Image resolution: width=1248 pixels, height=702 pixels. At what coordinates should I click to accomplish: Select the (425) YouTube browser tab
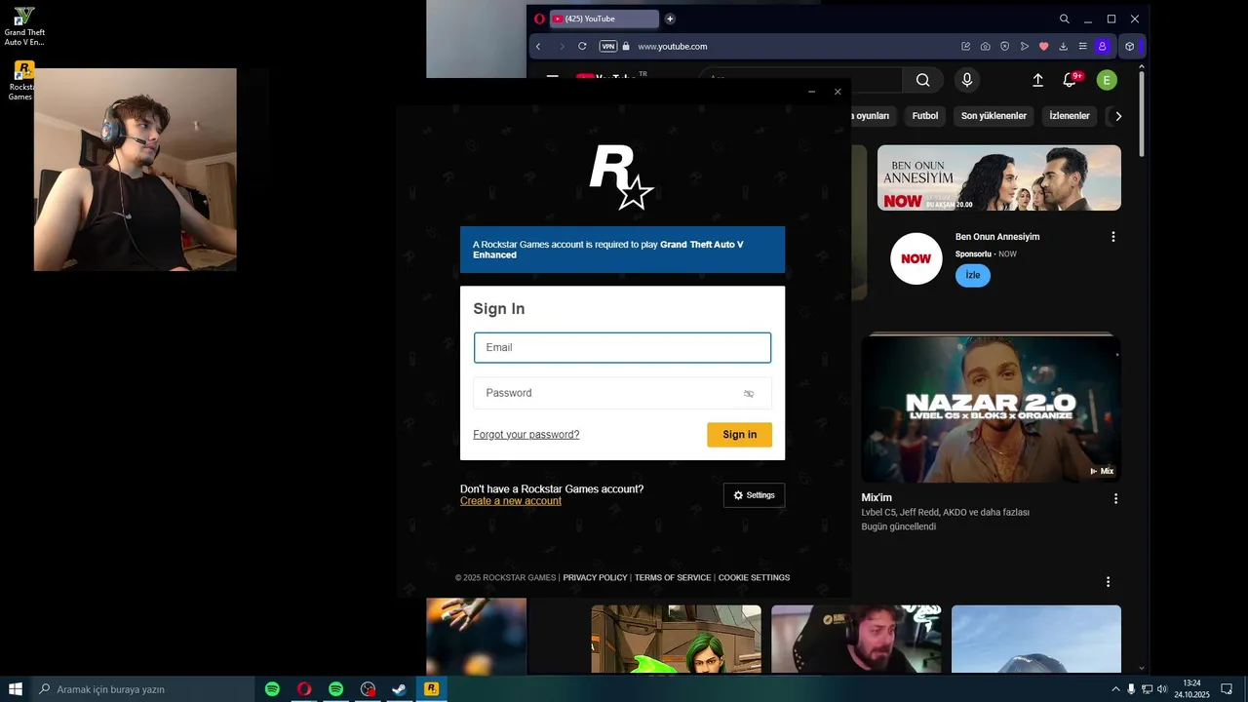pyautogui.click(x=604, y=19)
